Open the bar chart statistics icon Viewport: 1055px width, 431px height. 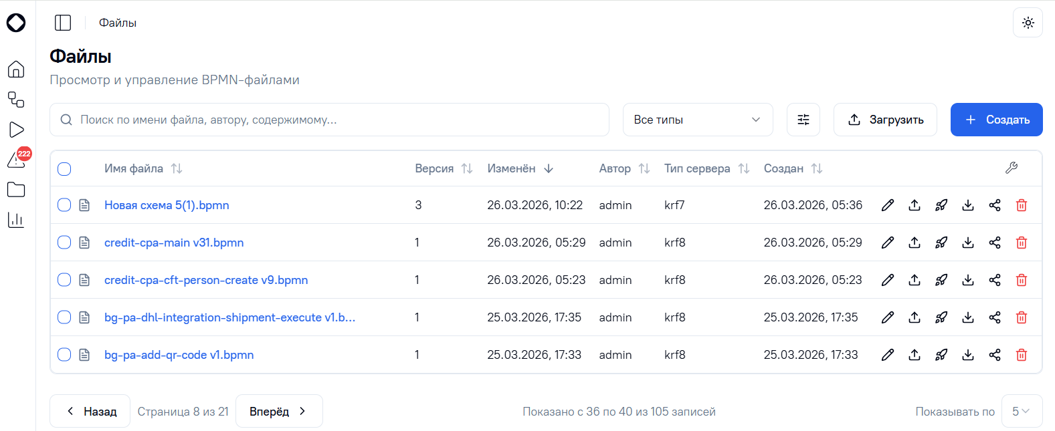coord(16,220)
